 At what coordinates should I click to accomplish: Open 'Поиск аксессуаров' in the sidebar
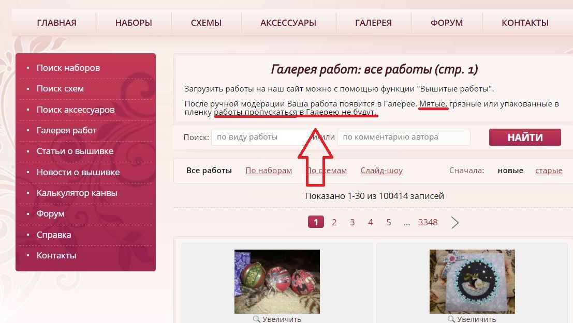tap(75, 110)
